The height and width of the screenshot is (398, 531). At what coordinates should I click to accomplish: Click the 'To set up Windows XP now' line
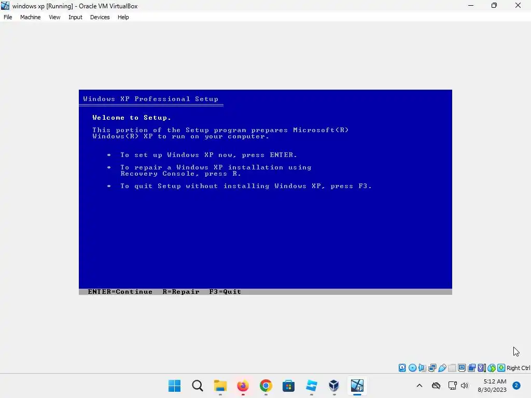coord(208,154)
